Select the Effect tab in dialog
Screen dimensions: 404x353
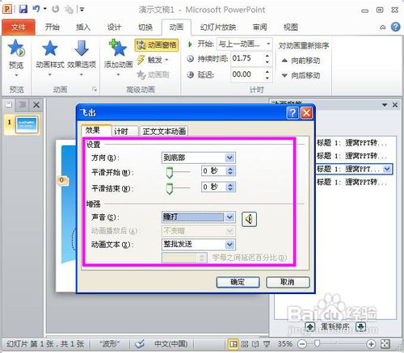[x=93, y=131]
